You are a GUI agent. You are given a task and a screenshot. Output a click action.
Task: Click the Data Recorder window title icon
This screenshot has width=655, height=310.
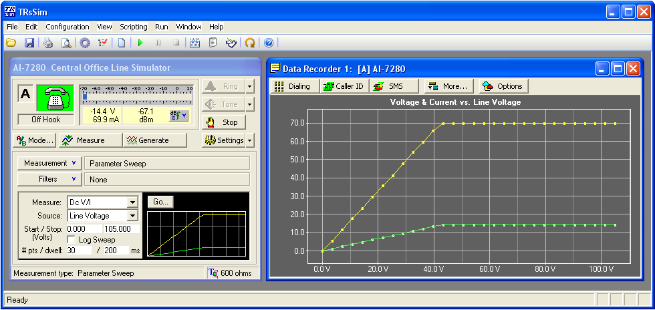click(275, 69)
